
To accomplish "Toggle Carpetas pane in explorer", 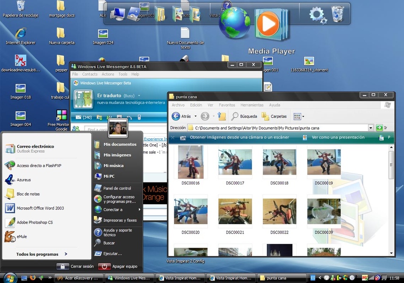I will point(274,117).
